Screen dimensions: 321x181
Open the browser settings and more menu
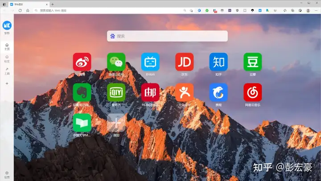coord(316,10)
